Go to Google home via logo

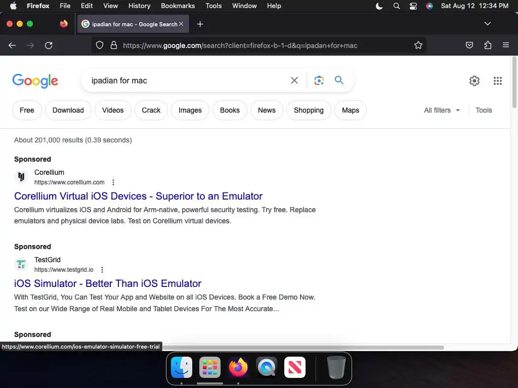(x=35, y=81)
